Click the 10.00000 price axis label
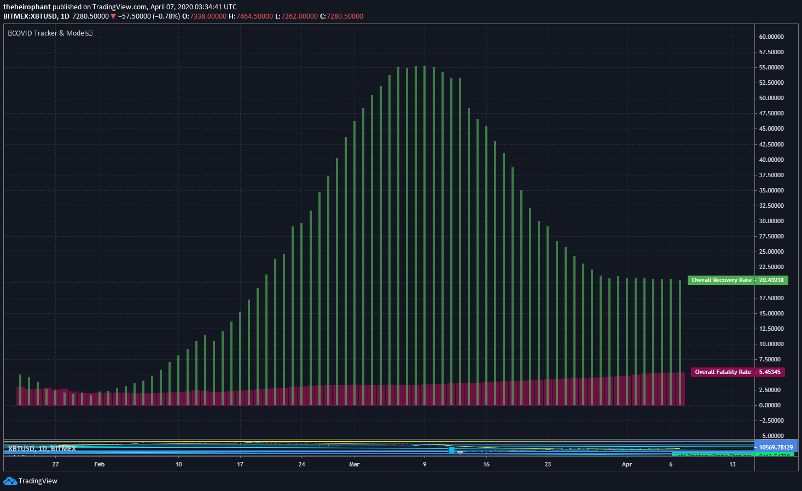Screen dimensions: 802x491 click(x=771, y=344)
